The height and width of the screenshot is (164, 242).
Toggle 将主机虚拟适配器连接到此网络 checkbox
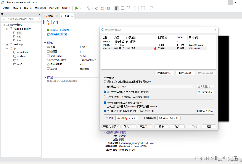pos(105,103)
